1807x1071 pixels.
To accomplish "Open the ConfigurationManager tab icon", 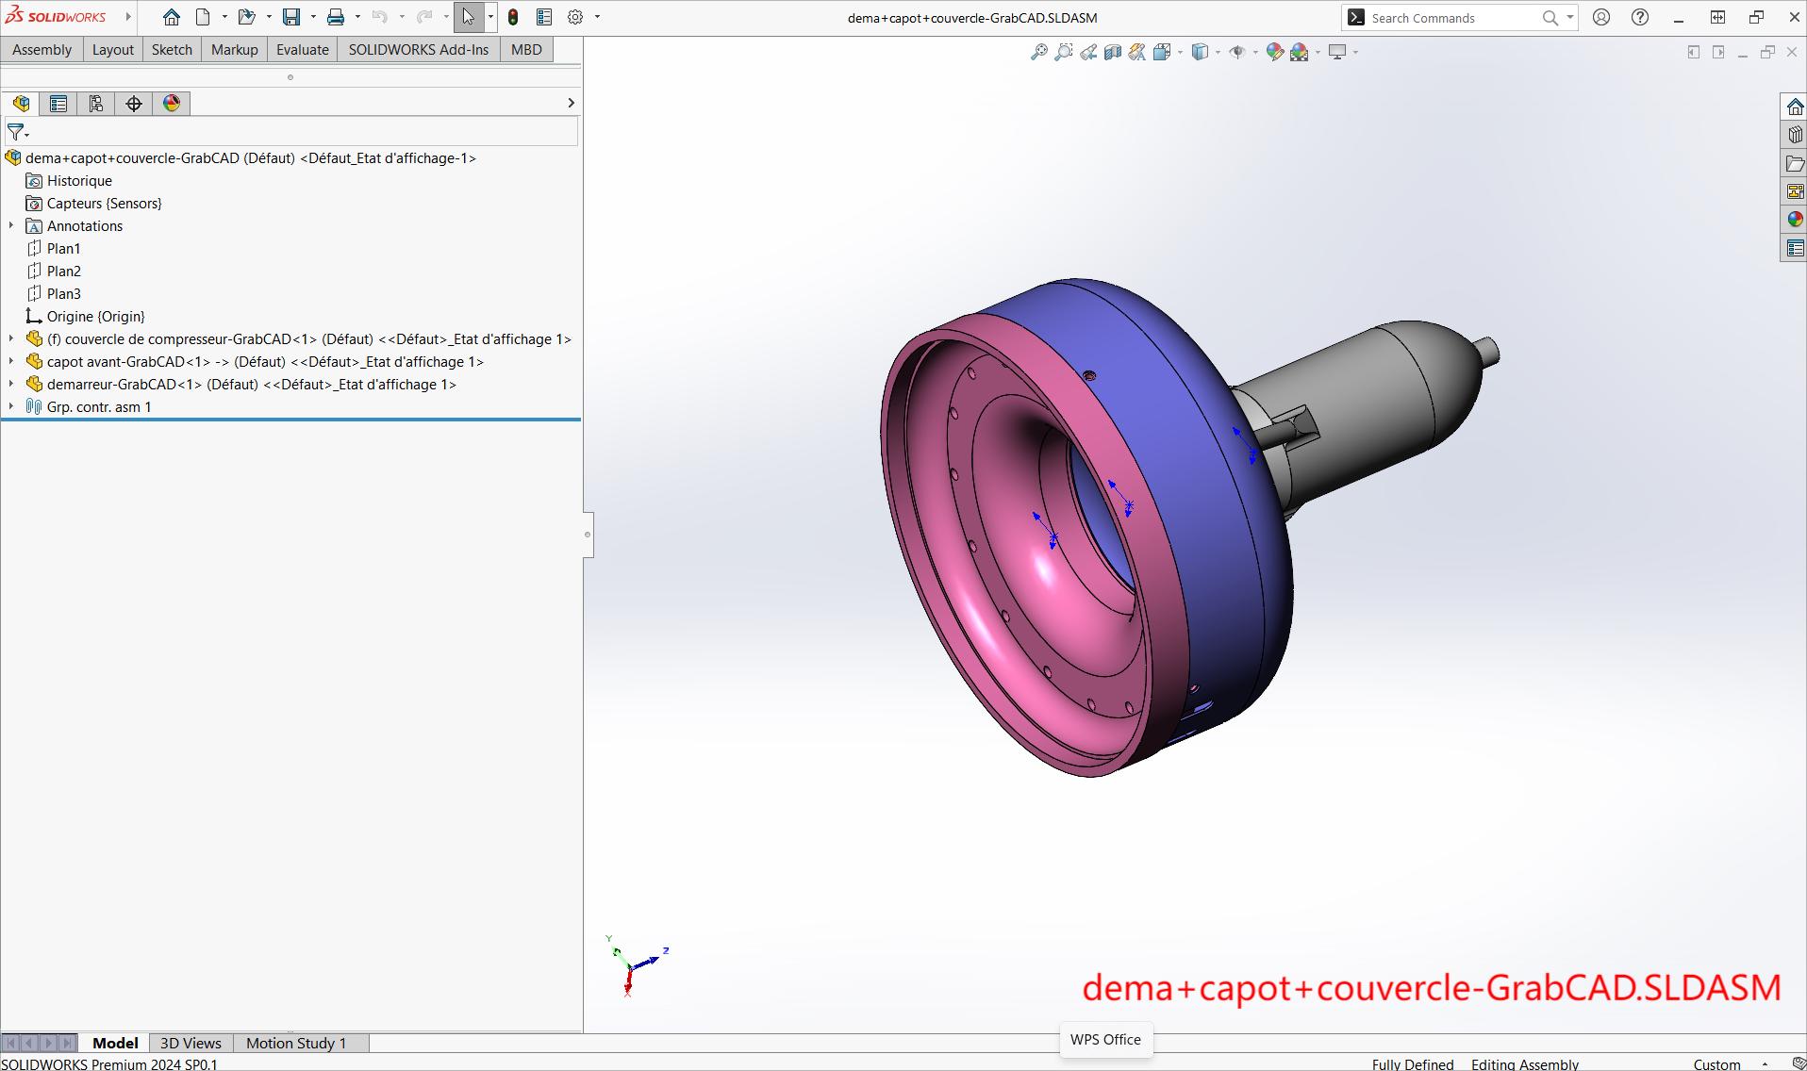I will tap(96, 104).
